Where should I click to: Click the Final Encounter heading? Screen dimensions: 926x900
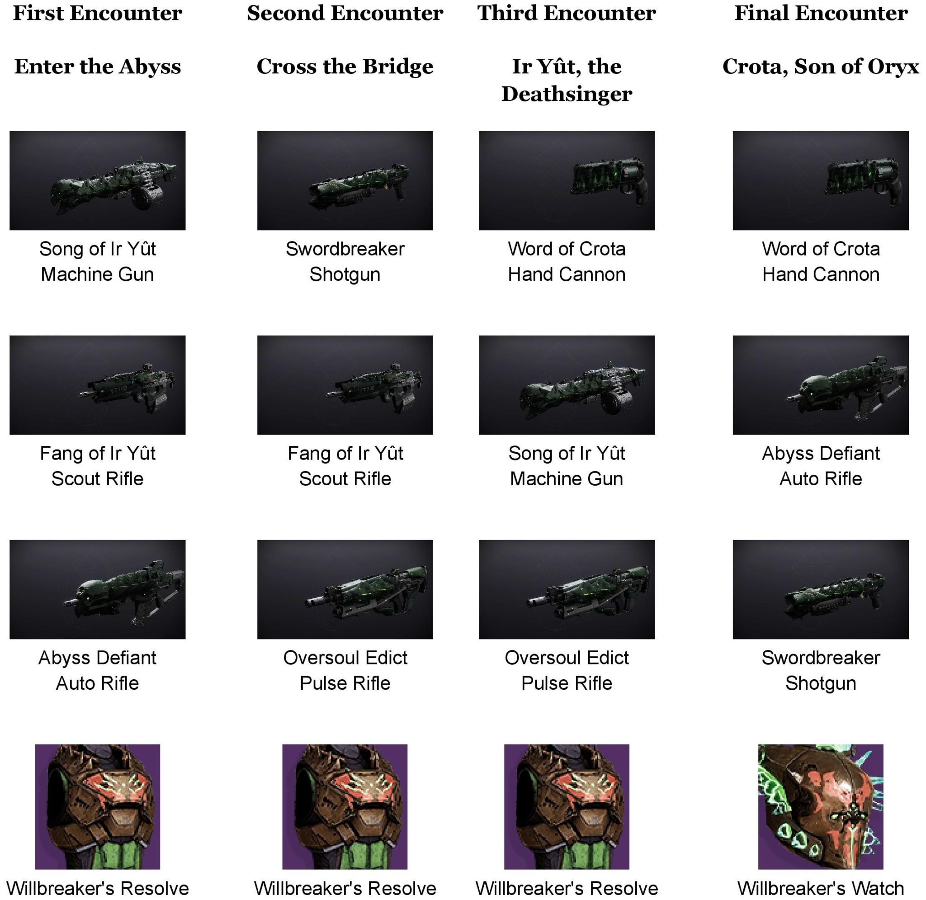pyautogui.click(x=821, y=13)
